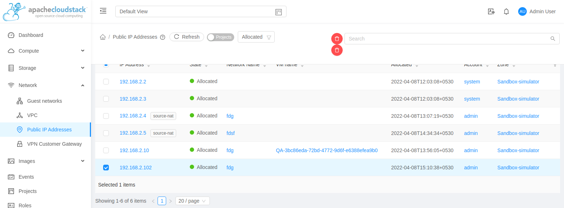Open the Allocated filter dropdown

tap(256, 37)
